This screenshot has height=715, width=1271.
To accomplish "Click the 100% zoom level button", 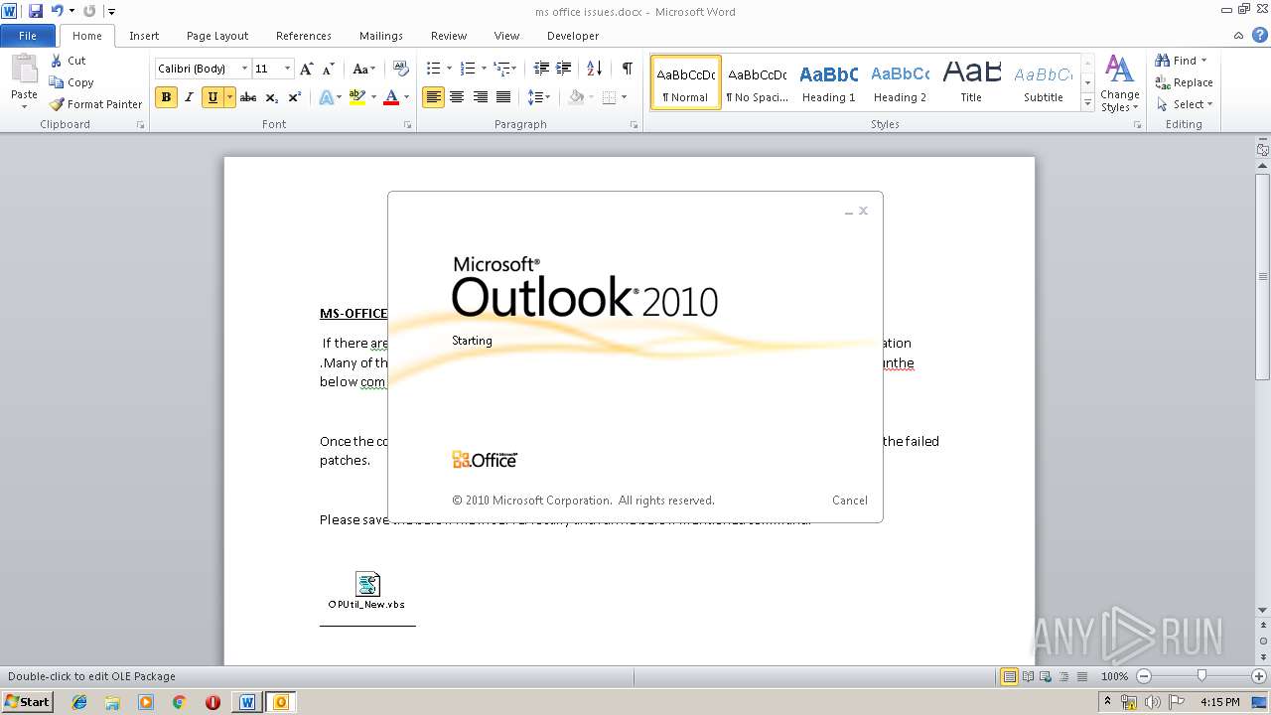I will click(1114, 676).
